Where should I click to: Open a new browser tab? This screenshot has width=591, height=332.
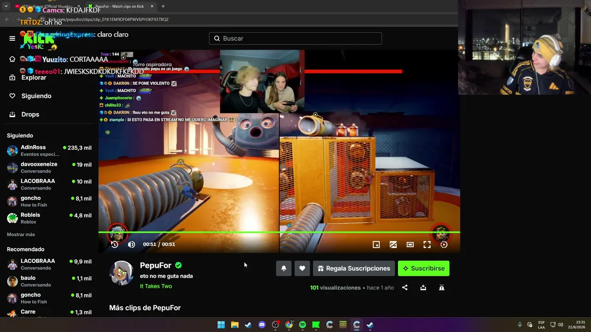pos(163,6)
